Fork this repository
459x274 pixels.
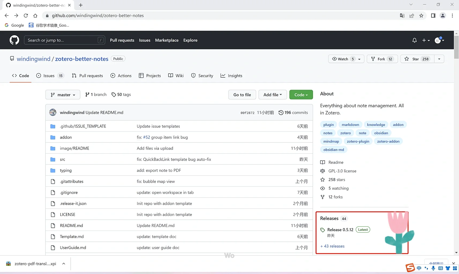pos(382,59)
